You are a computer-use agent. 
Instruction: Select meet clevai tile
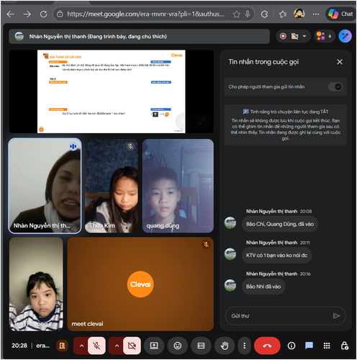coord(140,284)
